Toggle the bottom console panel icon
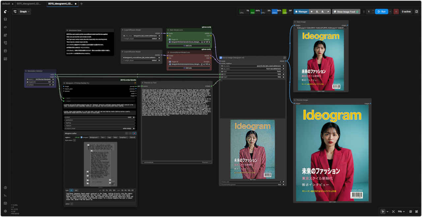This screenshot has height=217, width=422. tap(5, 195)
